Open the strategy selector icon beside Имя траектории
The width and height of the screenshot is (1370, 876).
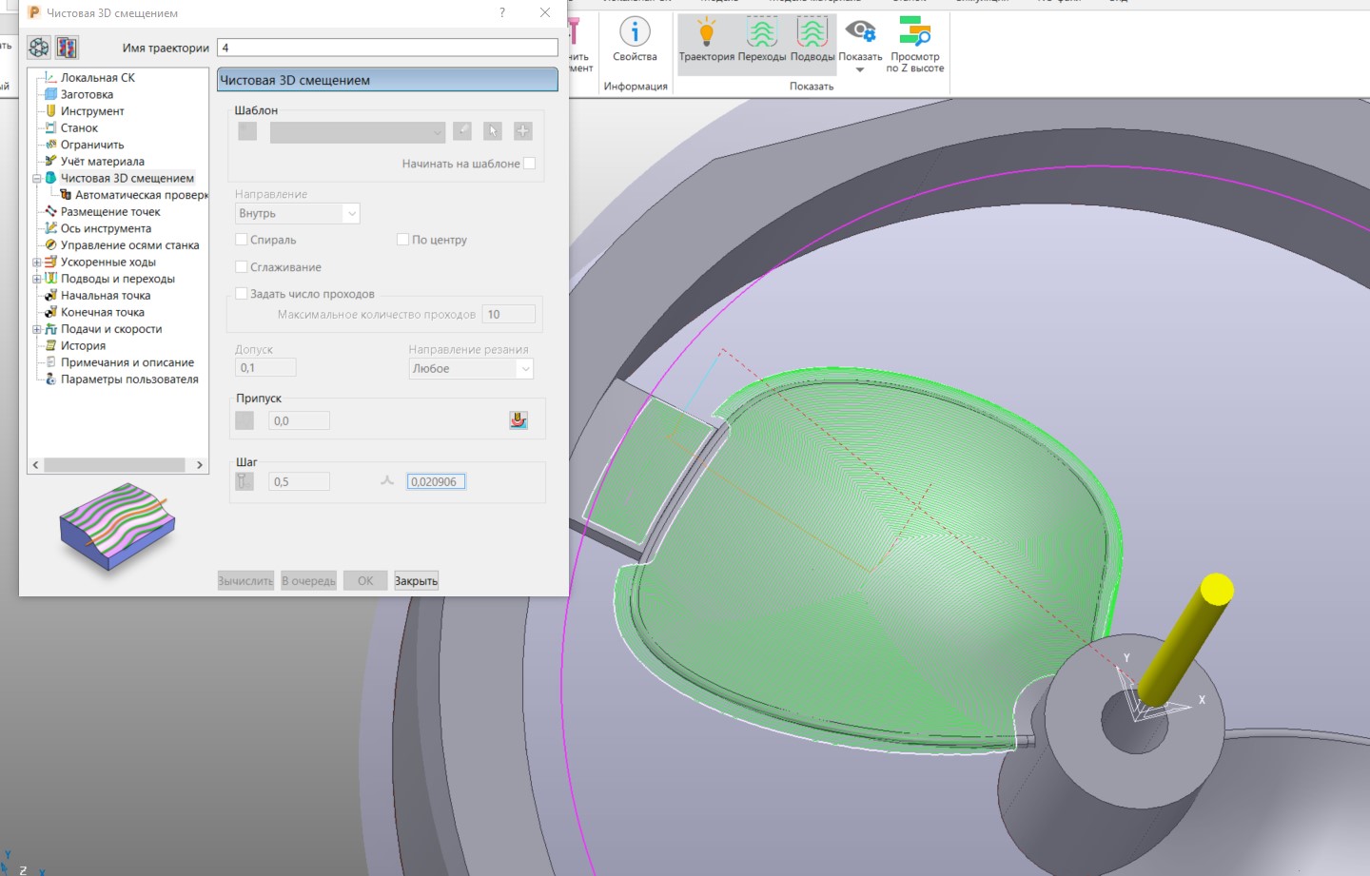39,48
